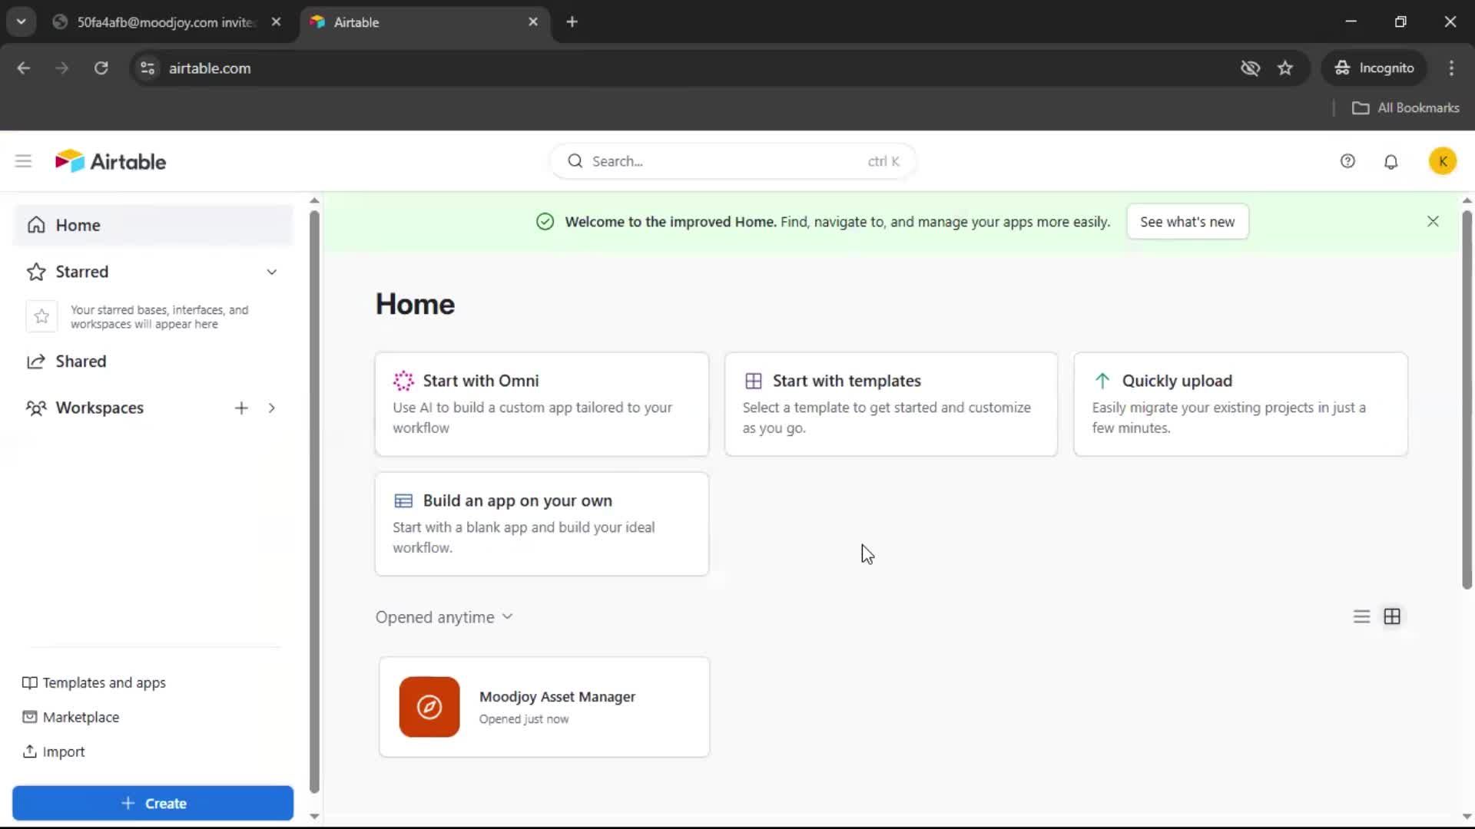Image resolution: width=1475 pixels, height=829 pixels.
Task: Click the Incognito indicator
Action: (1374, 68)
